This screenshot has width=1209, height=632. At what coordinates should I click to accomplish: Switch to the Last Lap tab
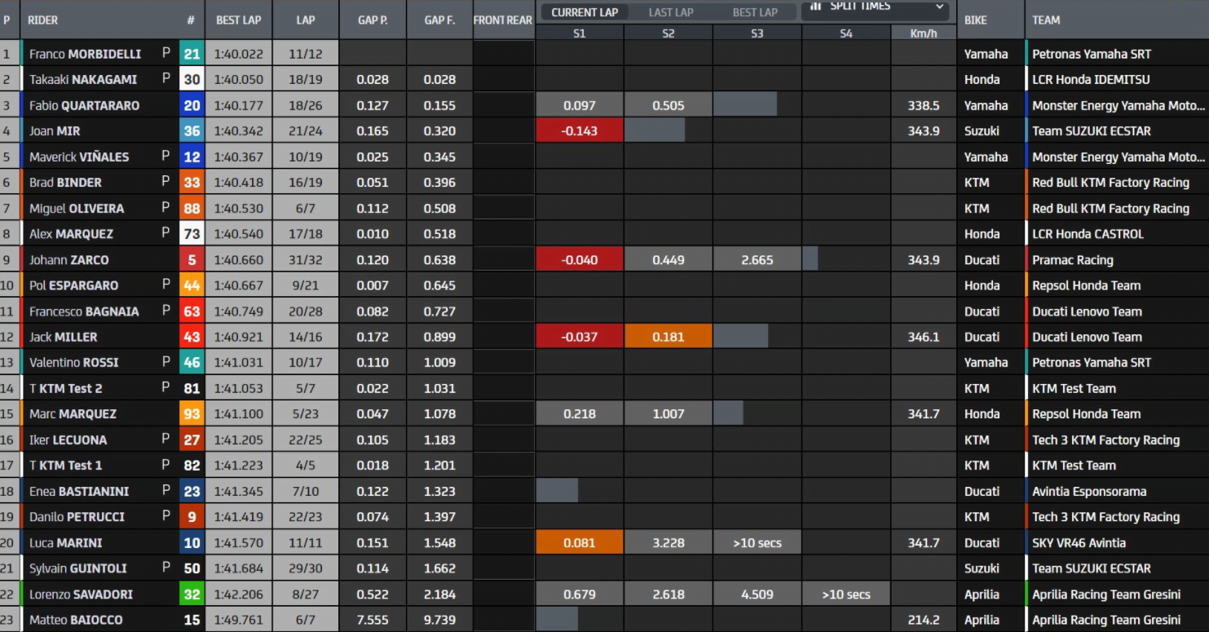tap(673, 12)
